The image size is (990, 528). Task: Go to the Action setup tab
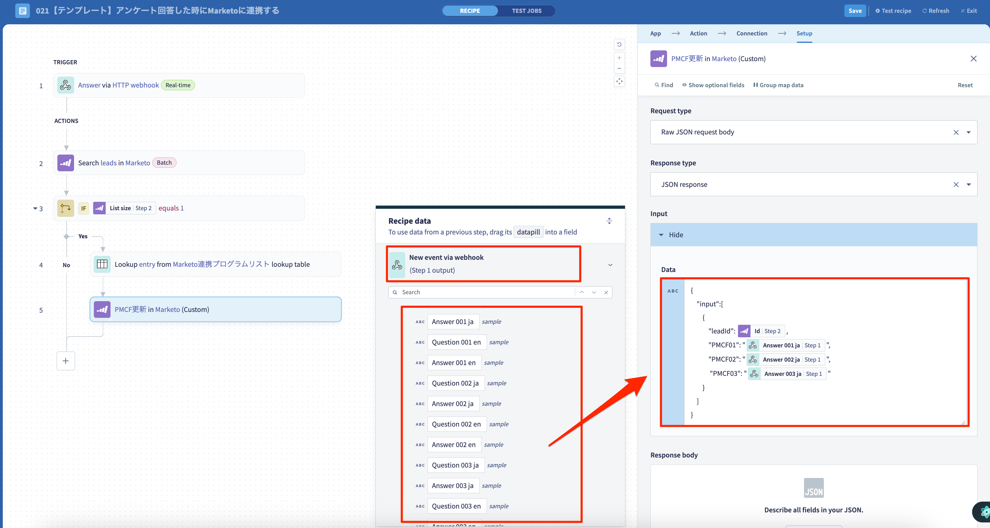click(x=698, y=33)
